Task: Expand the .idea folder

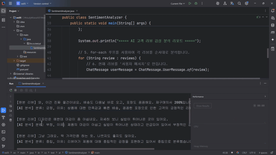Action: tap(14, 22)
